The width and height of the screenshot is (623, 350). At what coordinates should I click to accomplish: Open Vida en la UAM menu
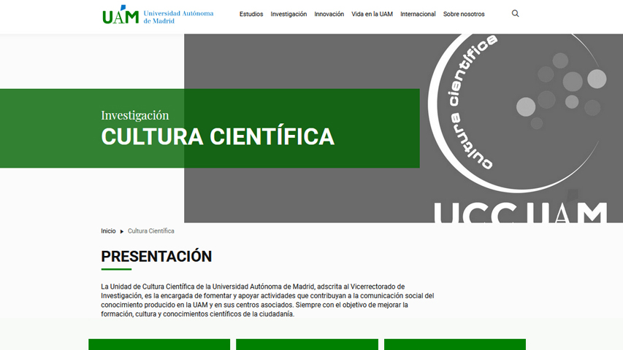[x=372, y=14]
